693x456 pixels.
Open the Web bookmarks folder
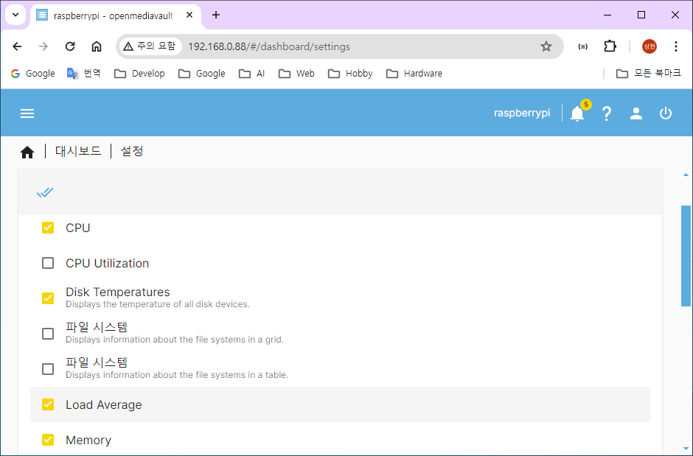click(296, 73)
